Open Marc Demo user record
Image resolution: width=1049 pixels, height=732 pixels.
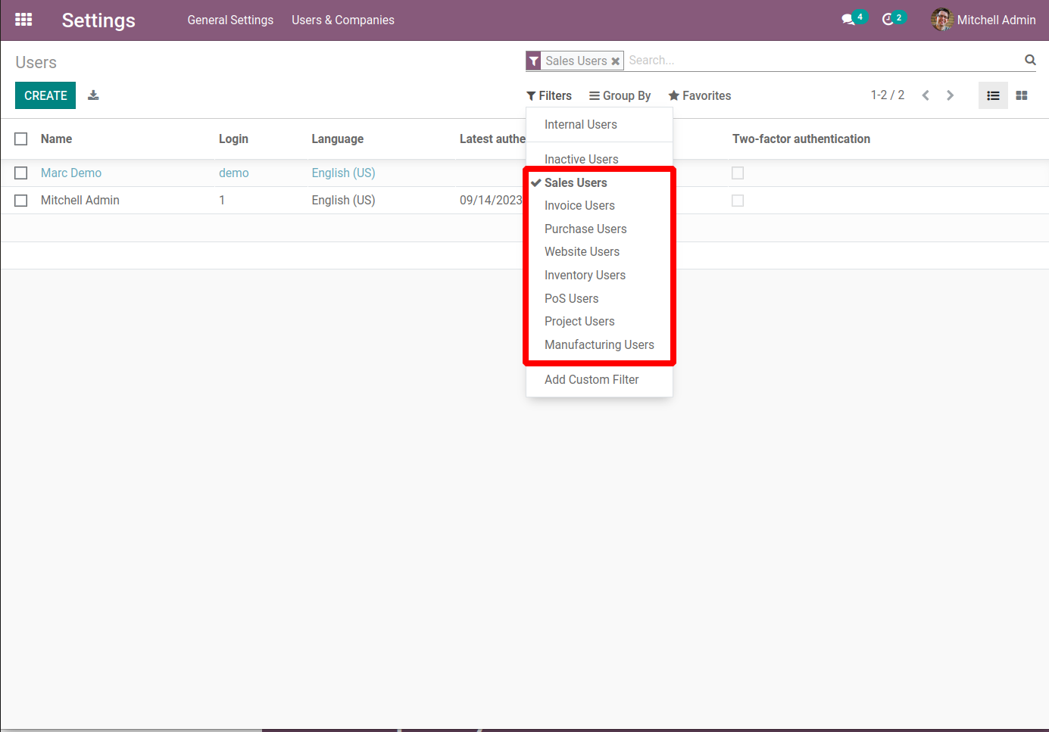(71, 173)
